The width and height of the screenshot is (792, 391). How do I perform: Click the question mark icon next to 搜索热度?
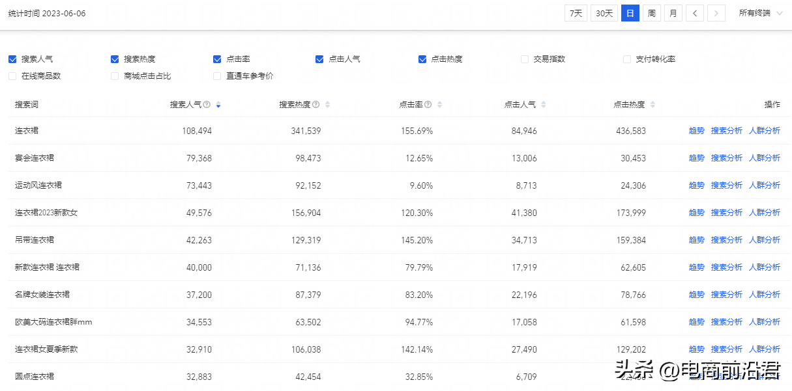315,105
